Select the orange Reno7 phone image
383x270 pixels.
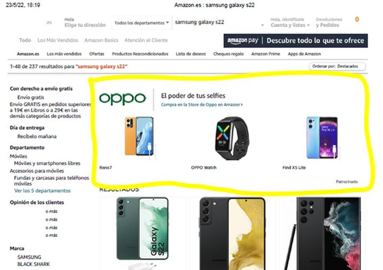tap(139, 136)
